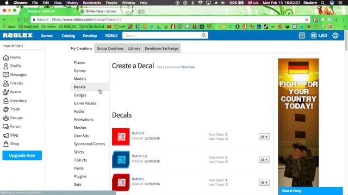This screenshot has height=195, width=348.
Task: Open the Button2 decal link
Action: tap(138, 133)
